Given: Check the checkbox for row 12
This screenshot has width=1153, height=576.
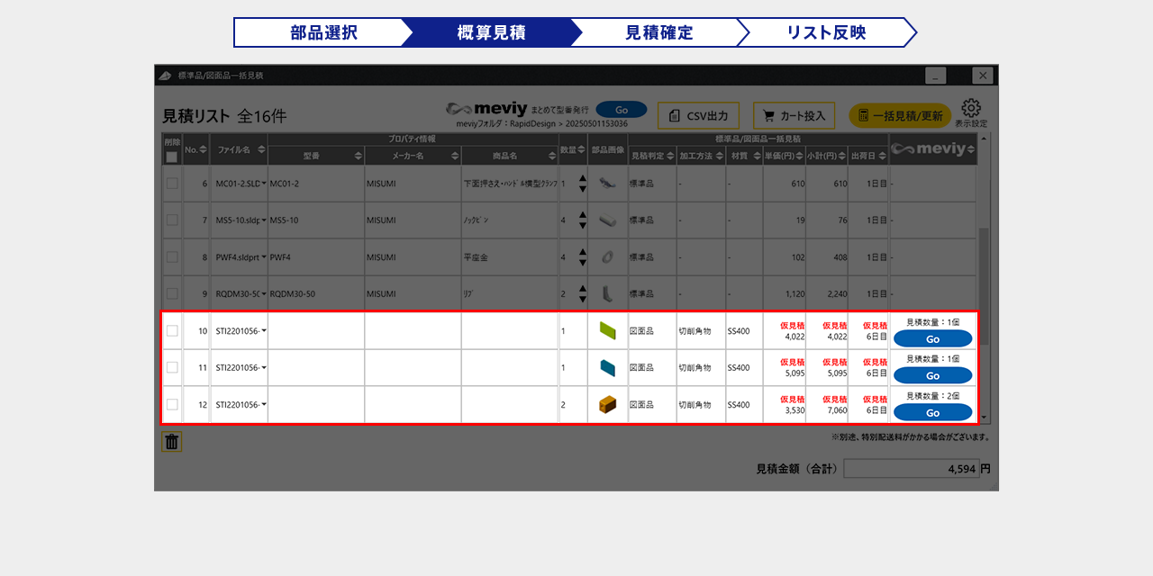Looking at the screenshot, I should 172,405.
